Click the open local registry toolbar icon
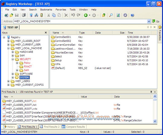 click(6, 15)
